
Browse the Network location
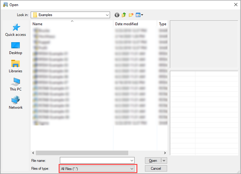click(x=16, y=103)
